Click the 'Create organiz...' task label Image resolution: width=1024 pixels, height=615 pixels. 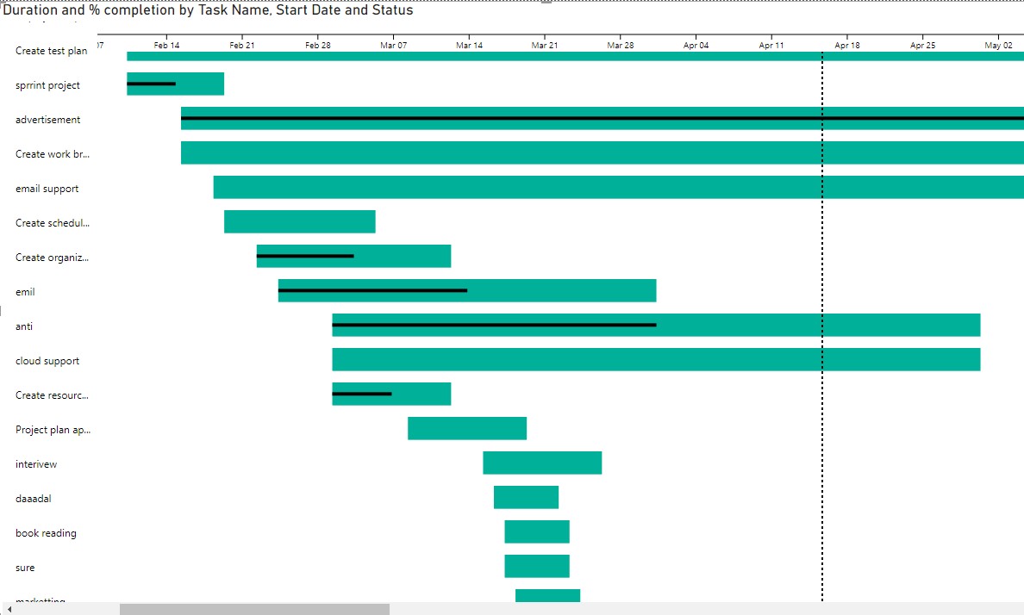coord(53,258)
